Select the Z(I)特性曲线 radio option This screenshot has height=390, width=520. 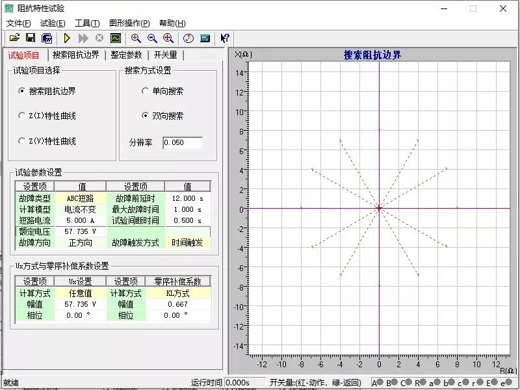point(22,116)
